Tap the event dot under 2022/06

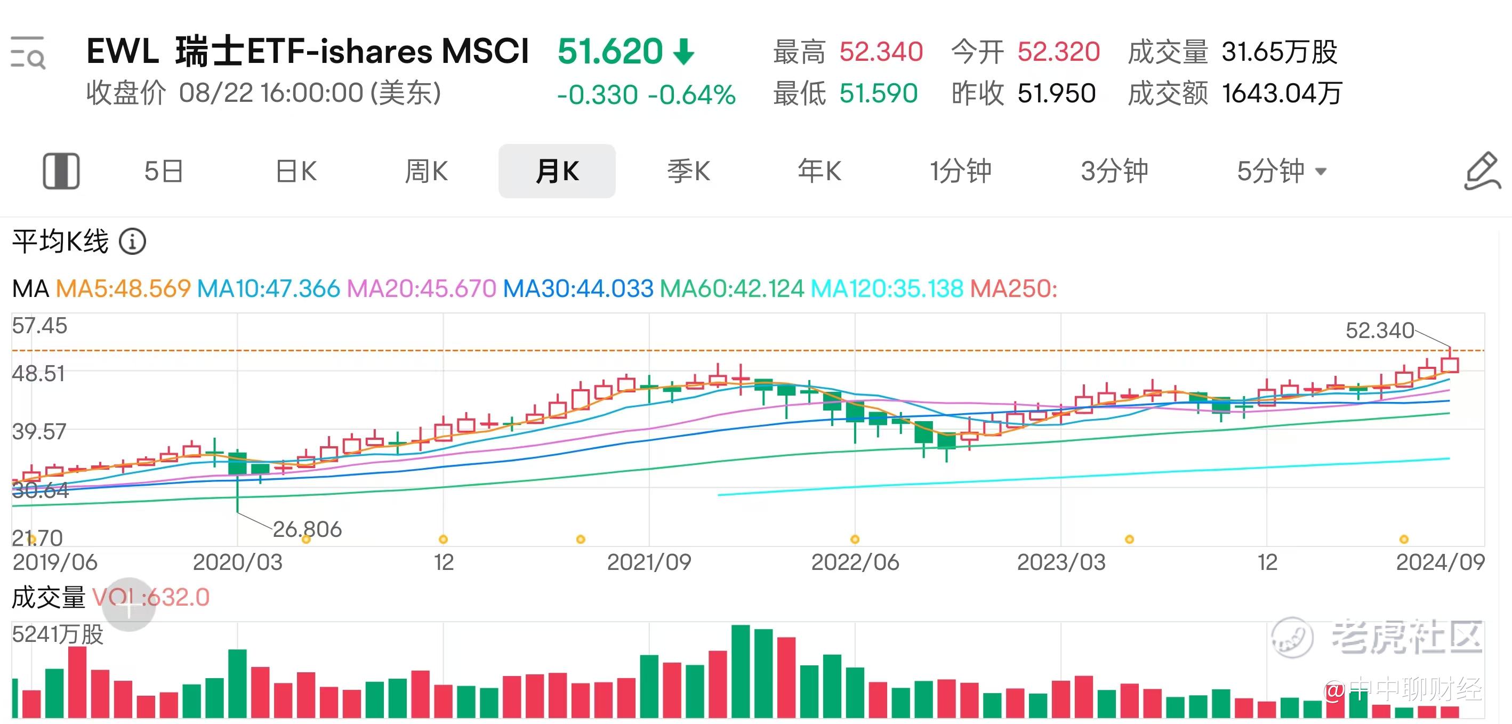855,539
